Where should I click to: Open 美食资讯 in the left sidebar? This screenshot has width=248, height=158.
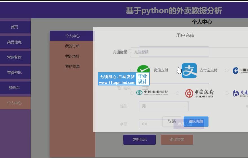coord(15,73)
